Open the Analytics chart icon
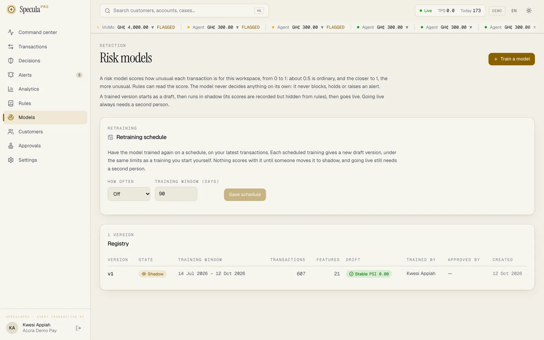544x340 pixels. click(11, 89)
